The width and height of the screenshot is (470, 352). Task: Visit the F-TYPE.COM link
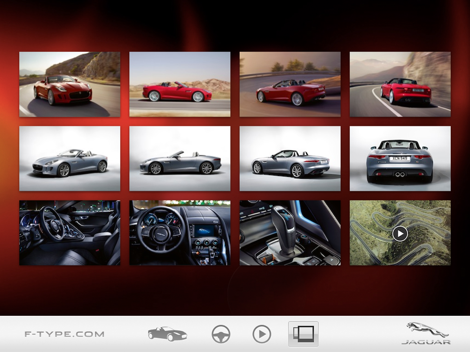click(x=64, y=334)
